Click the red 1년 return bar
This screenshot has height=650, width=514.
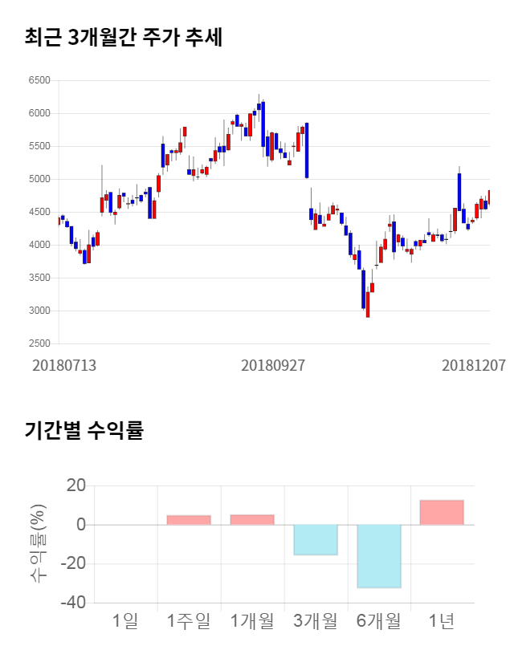tap(442, 513)
